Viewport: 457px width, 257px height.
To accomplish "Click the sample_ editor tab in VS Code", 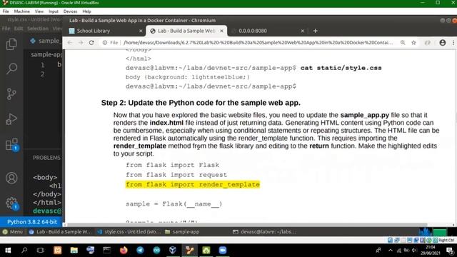I will [x=46, y=41].
